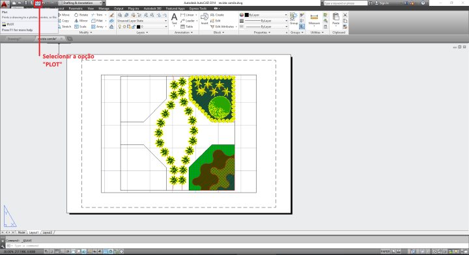This screenshot has height=255, width=469.
Task: Click the black object color swatch
Action: 247,15
